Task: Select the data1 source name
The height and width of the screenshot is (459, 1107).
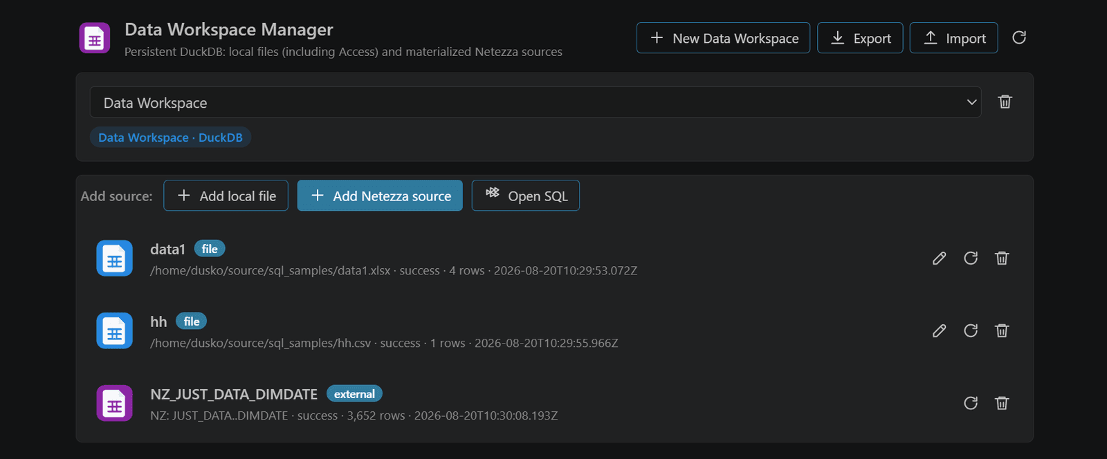Action: 167,250
